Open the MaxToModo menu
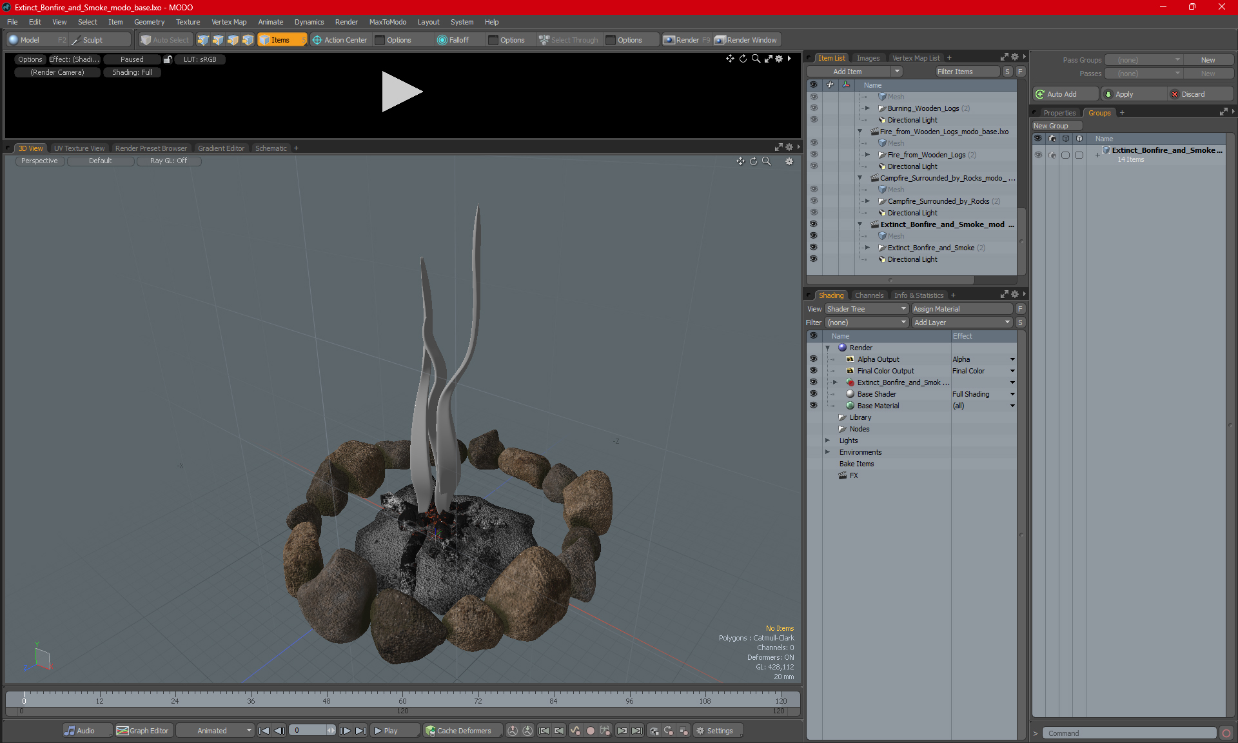1238x743 pixels. pyautogui.click(x=388, y=22)
